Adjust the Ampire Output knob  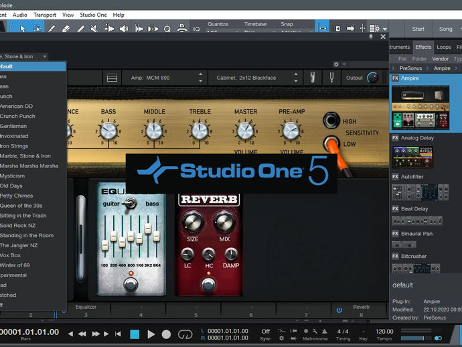tap(373, 78)
